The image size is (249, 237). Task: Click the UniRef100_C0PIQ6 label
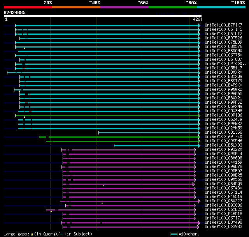pos(223,115)
